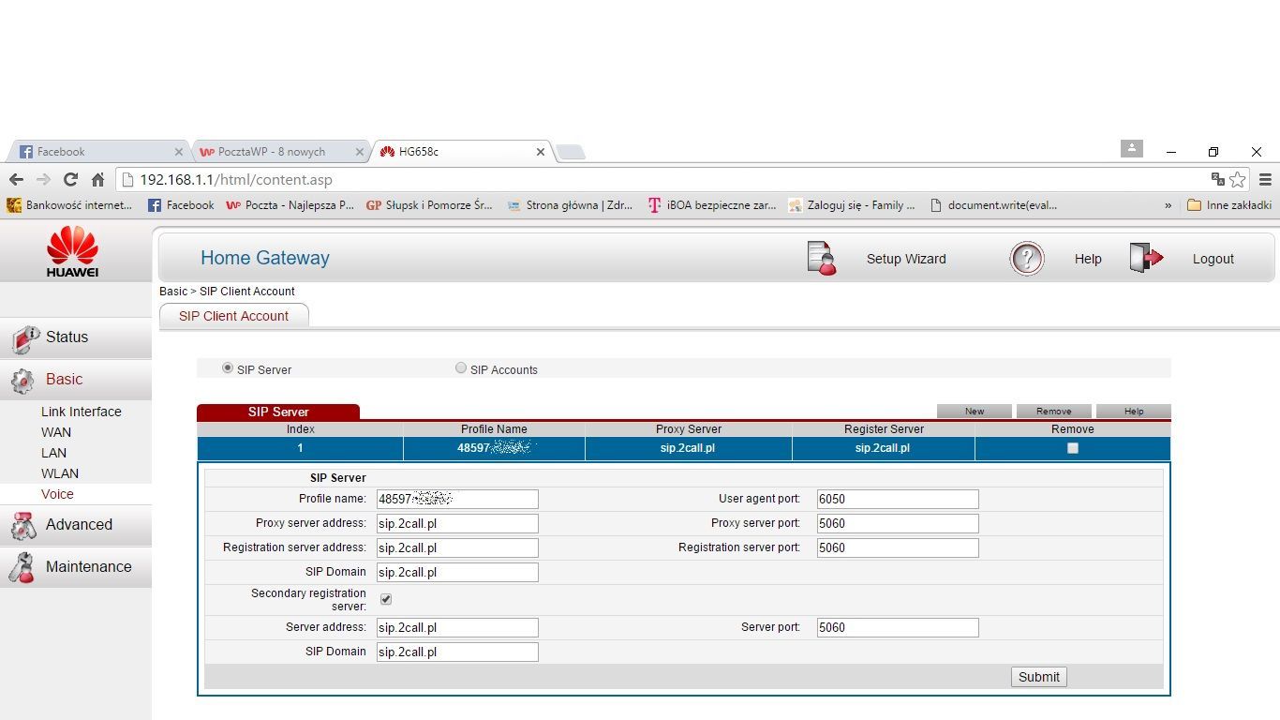This screenshot has height=720, width=1280.
Task: Select the SIP Accounts radio button
Action: 461,368
